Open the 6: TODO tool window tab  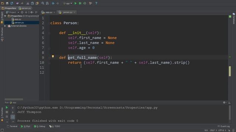tap(55, 126)
